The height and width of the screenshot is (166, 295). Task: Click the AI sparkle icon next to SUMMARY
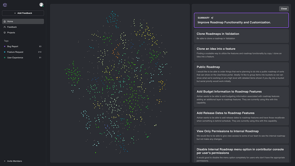(x=212, y=18)
